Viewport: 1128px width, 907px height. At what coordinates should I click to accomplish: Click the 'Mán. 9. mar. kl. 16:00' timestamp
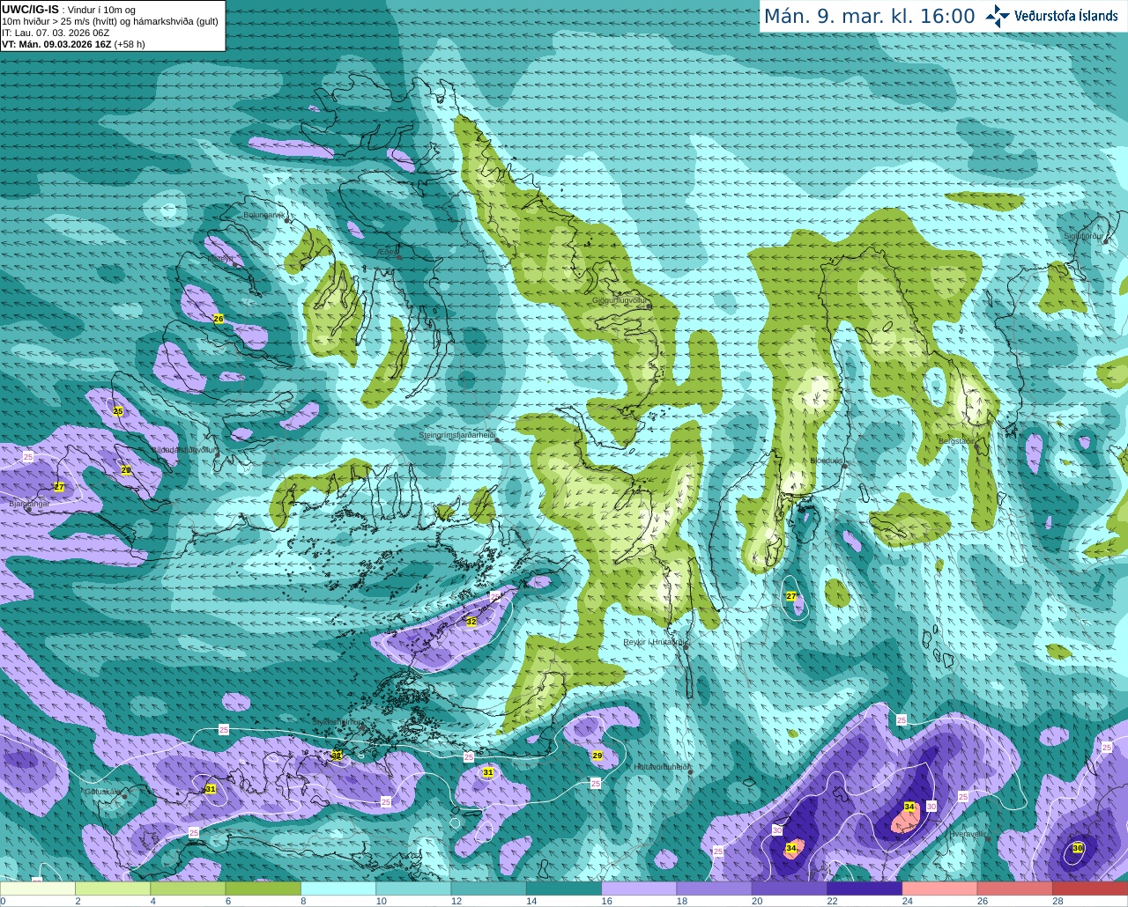[x=869, y=17]
